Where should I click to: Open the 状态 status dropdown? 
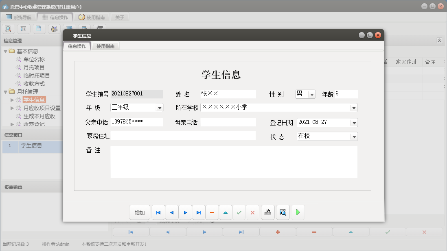tap(354, 137)
